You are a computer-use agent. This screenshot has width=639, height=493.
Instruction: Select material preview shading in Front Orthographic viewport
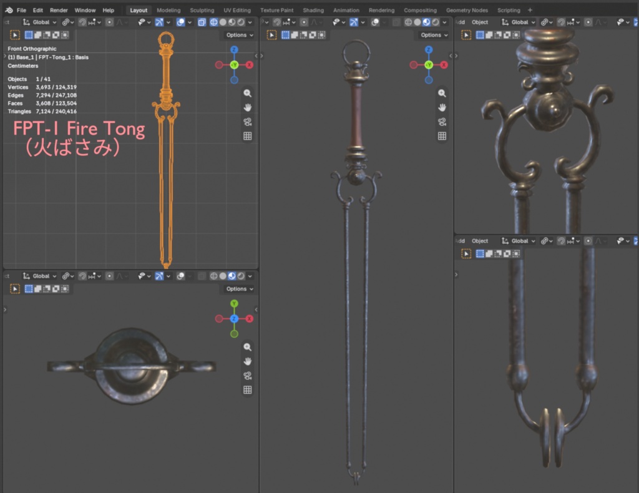(232, 22)
